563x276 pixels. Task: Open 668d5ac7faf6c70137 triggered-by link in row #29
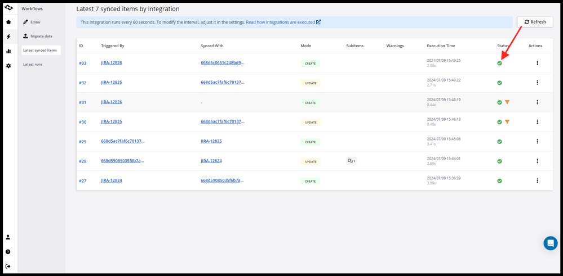(123, 141)
